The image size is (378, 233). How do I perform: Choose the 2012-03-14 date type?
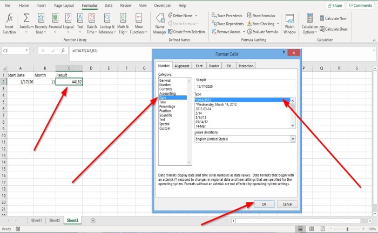tap(207, 109)
